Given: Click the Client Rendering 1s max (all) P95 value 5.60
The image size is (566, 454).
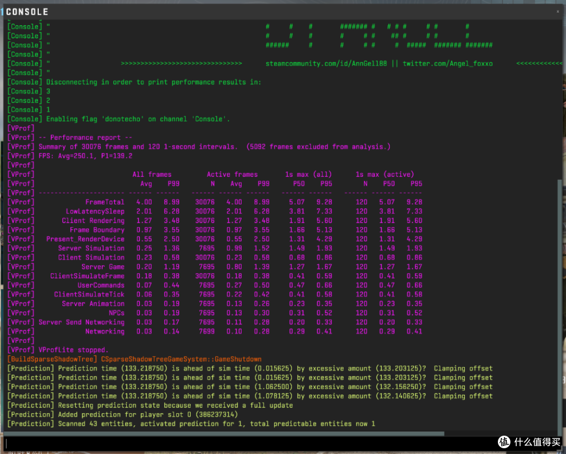Looking at the screenshot, I should pos(324,221).
